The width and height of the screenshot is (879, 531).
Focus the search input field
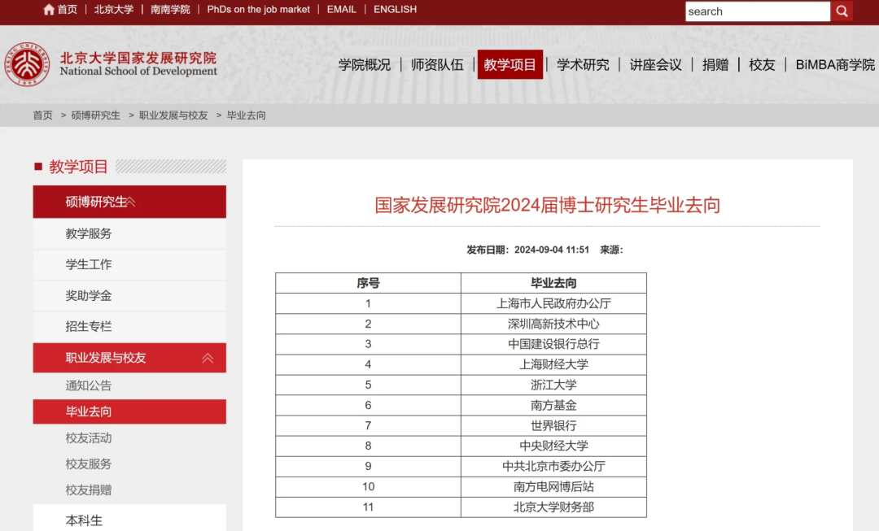click(x=758, y=11)
